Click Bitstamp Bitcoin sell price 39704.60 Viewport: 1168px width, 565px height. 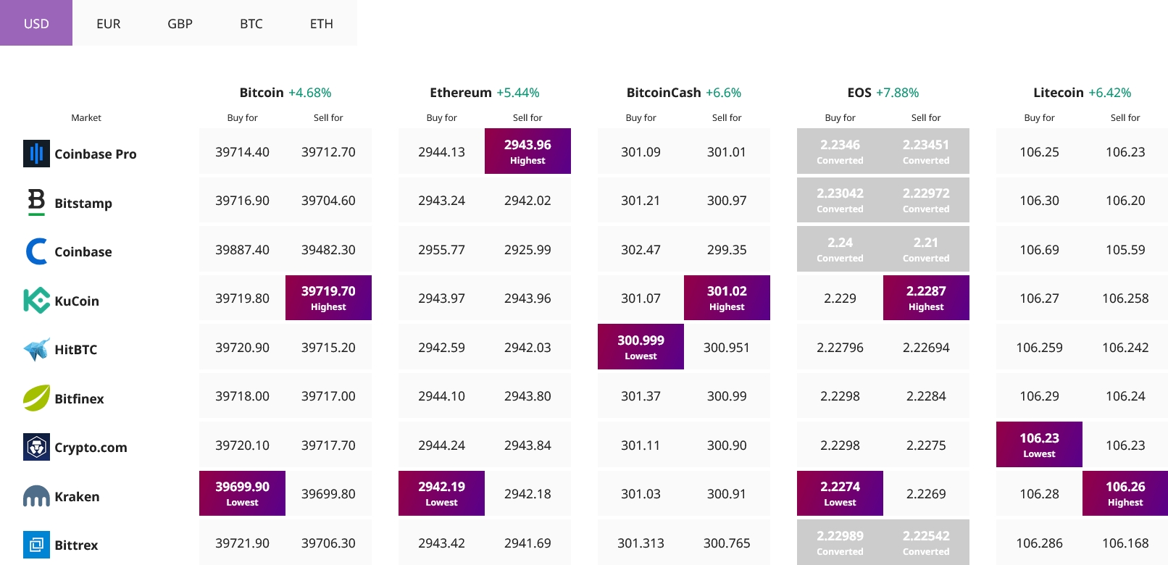coord(328,201)
